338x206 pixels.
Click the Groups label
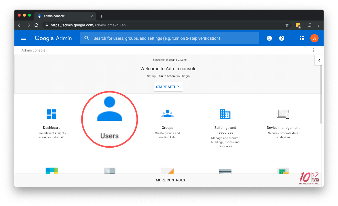click(167, 128)
